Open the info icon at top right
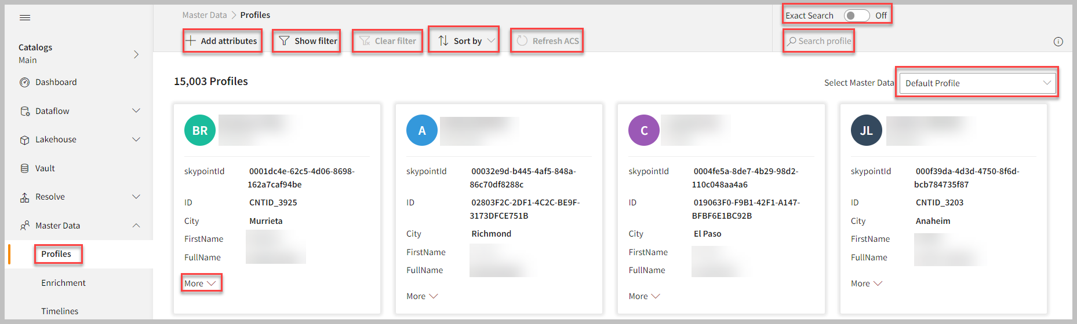 (x=1058, y=42)
